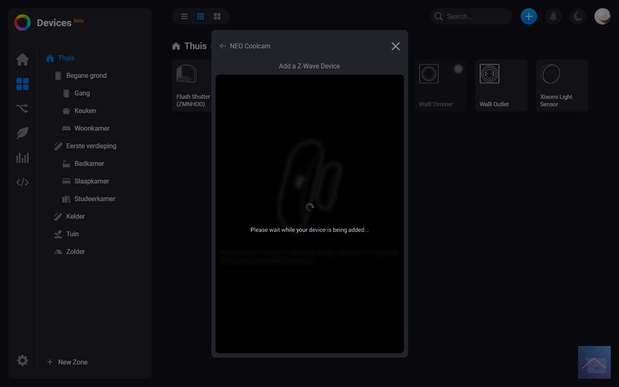The image size is (619, 387).
Task: Open the Insights bar chart icon
Action: 22,158
